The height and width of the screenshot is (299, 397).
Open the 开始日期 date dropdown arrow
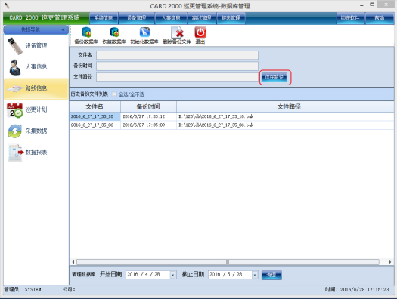click(x=173, y=275)
